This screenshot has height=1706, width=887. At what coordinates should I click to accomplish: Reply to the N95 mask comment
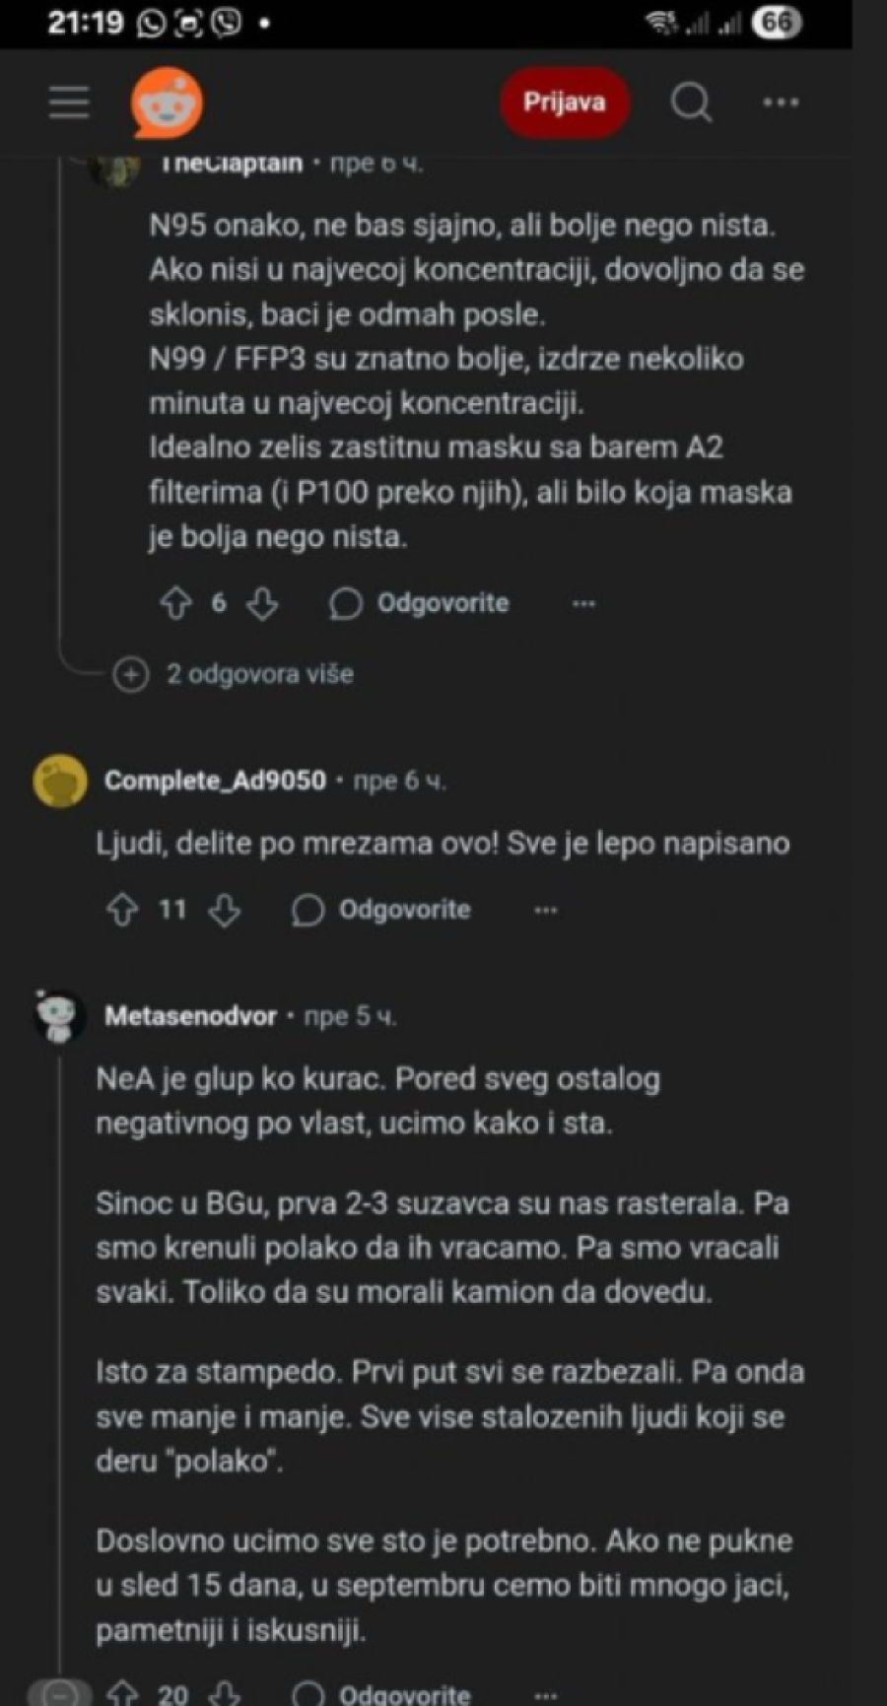point(420,603)
